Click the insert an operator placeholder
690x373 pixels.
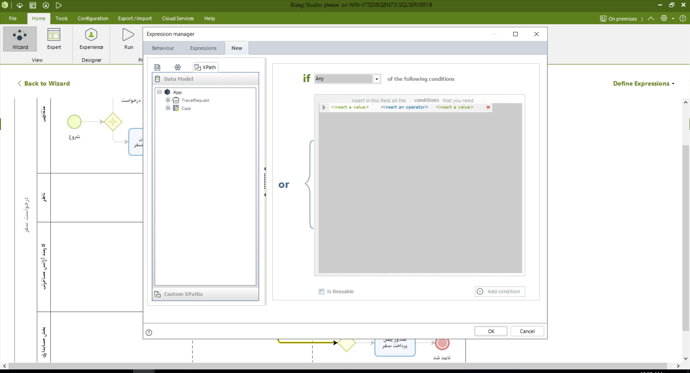(x=404, y=107)
